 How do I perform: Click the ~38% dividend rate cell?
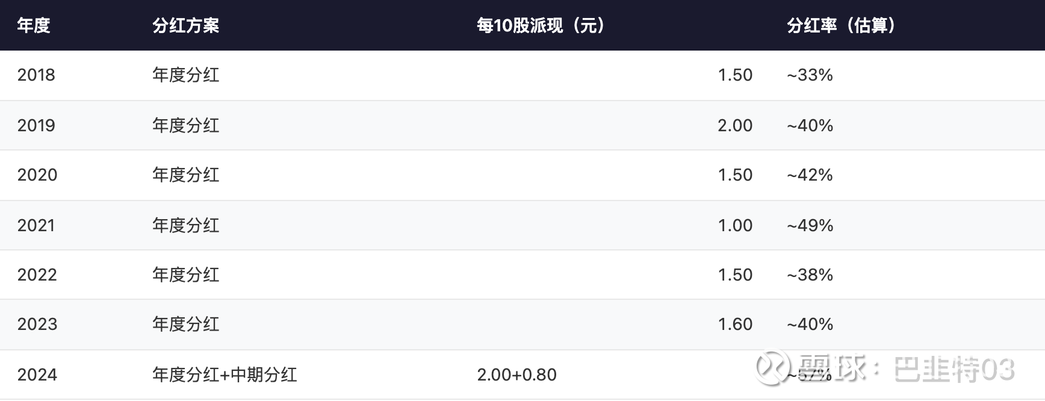(x=810, y=275)
